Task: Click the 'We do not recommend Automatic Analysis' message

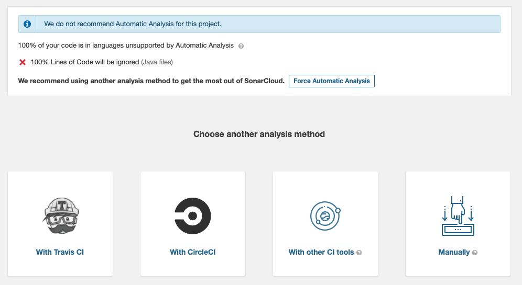Action: coord(133,24)
